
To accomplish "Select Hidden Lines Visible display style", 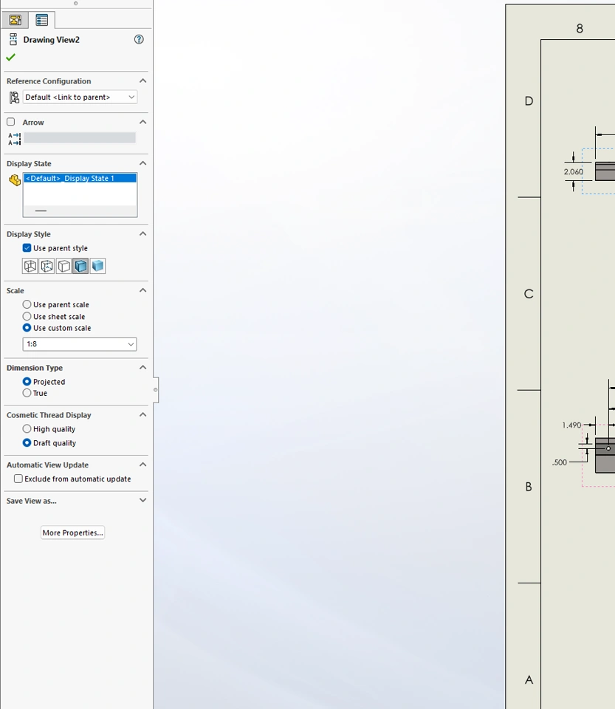I will (x=47, y=266).
